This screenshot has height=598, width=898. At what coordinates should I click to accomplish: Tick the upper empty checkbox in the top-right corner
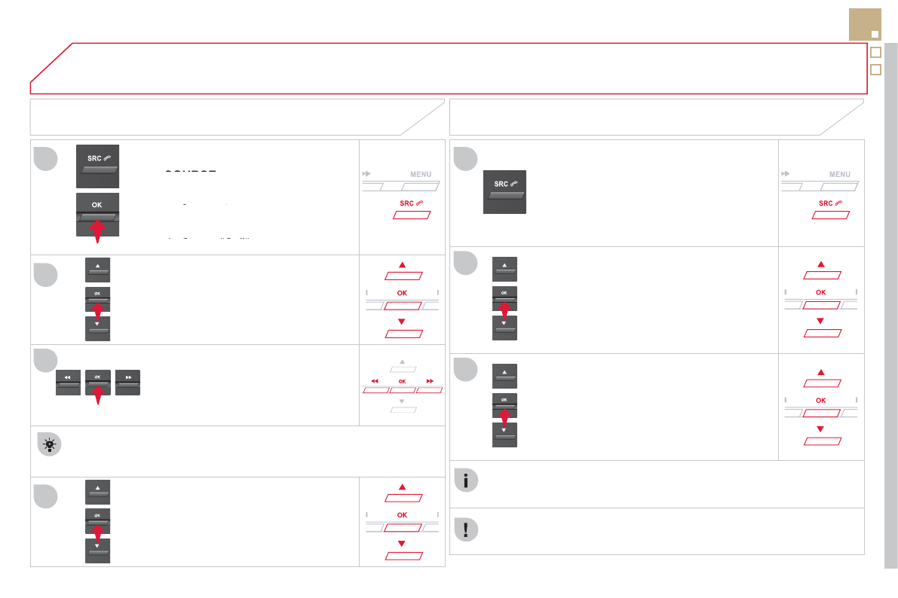[875, 53]
